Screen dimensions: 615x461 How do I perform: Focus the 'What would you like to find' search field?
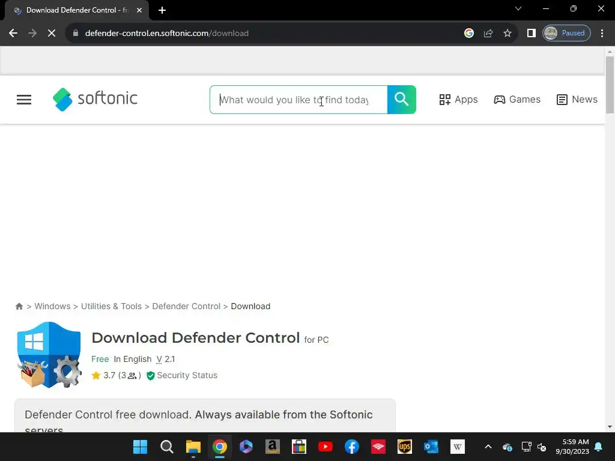(x=298, y=100)
